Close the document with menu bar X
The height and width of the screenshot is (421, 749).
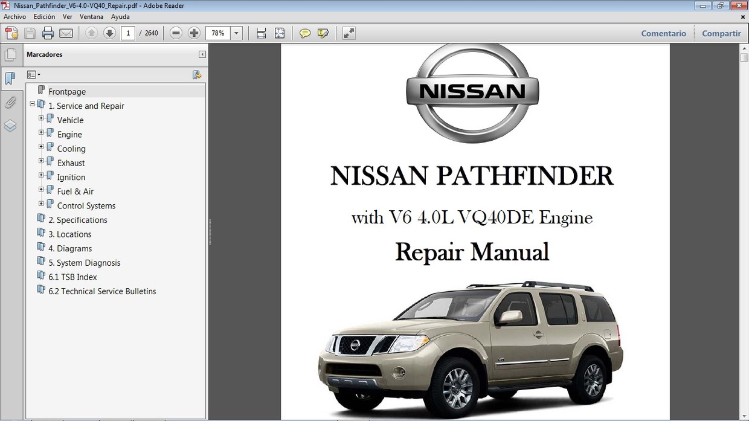743,17
